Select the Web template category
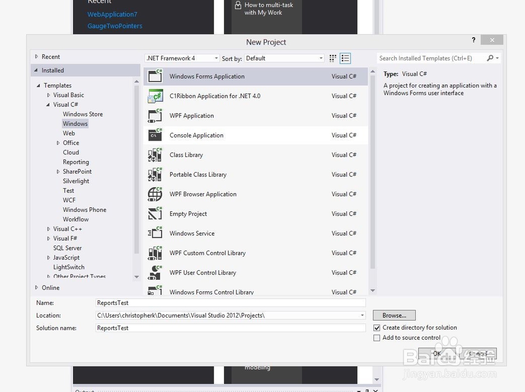Image resolution: width=525 pixels, height=392 pixels. 69,133
